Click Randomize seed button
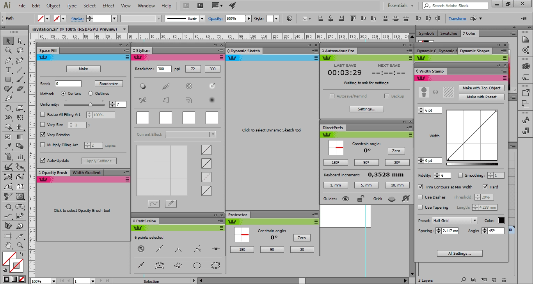 coord(109,83)
